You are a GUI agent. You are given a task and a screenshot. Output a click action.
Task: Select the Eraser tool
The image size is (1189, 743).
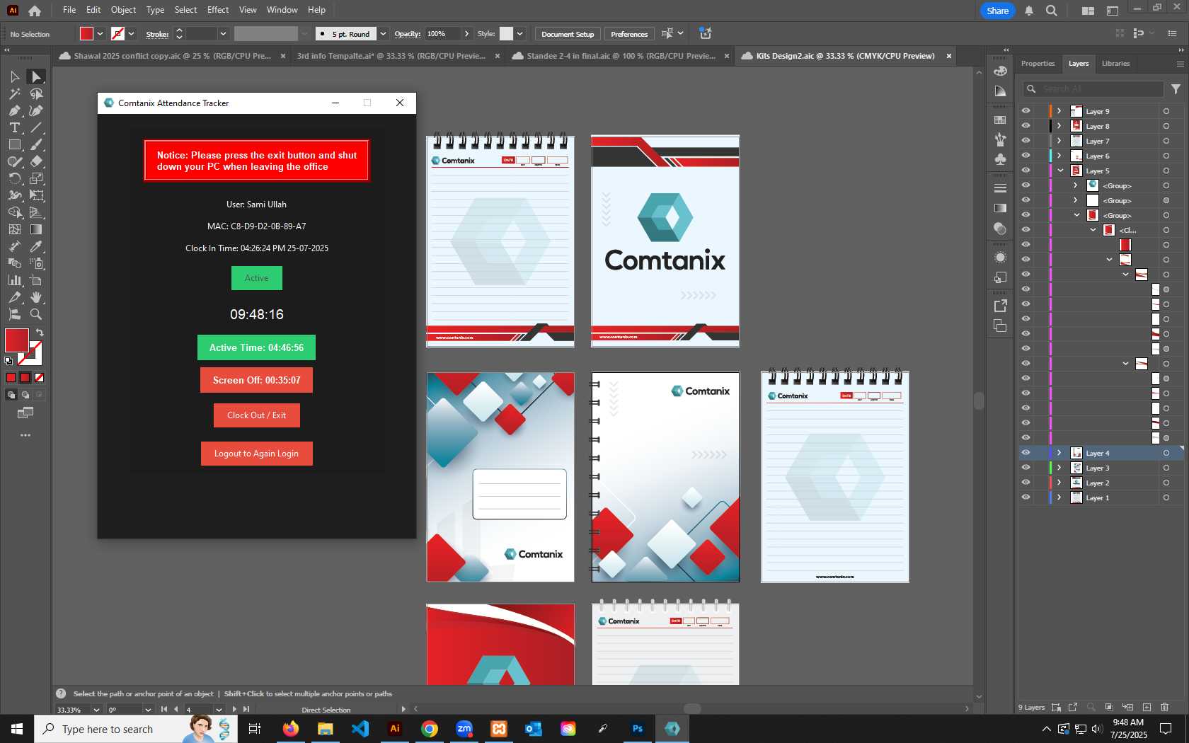[x=36, y=161]
